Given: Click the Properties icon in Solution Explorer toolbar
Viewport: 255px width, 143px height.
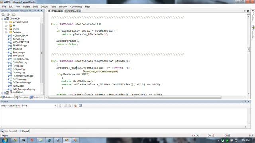Looking at the screenshot, I should tap(3, 15).
